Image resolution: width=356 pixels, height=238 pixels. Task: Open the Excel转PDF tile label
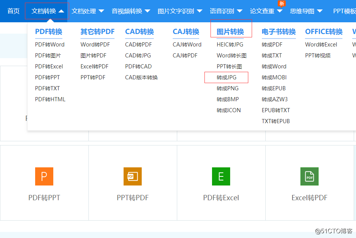(310, 198)
